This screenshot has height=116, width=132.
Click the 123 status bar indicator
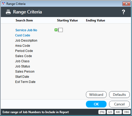pos(110,112)
